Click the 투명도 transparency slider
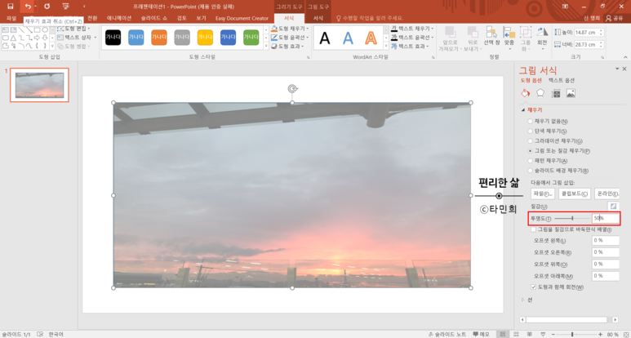This screenshot has width=631, height=338. (x=572, y=219)
